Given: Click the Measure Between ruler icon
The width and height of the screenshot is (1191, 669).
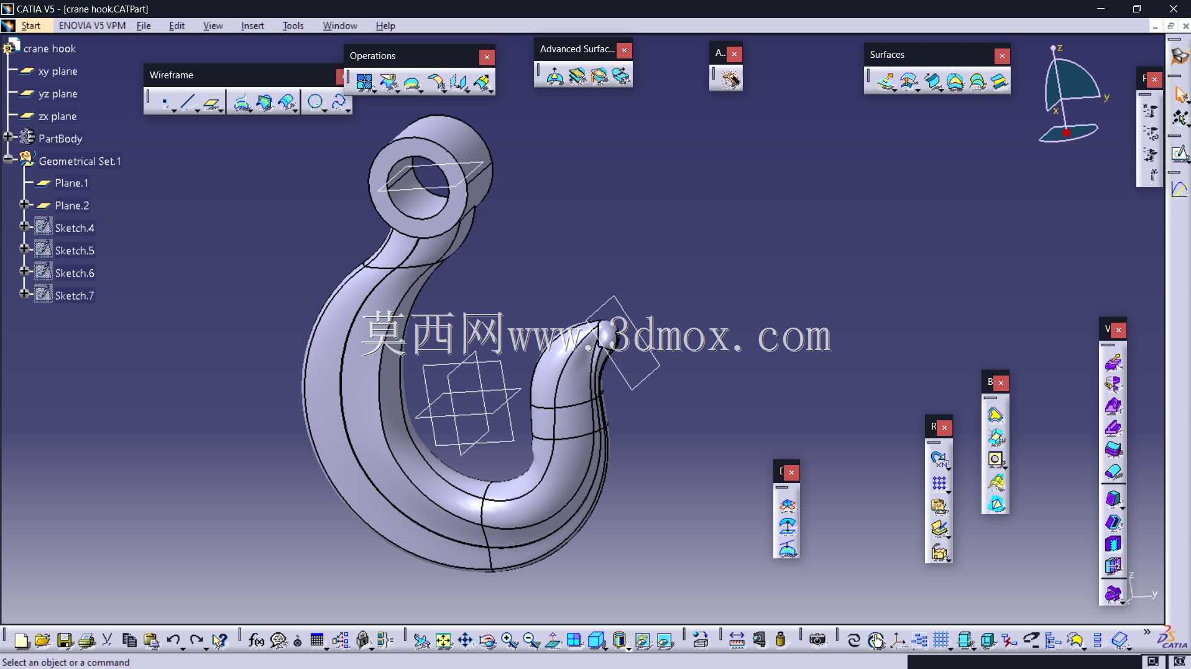Looking at the screenshot, I should click(737, 640).
